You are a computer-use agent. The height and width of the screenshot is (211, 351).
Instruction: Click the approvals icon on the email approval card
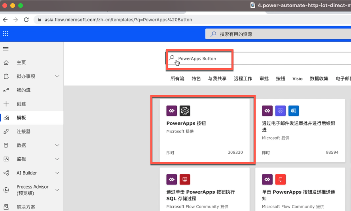[x=280, y=111]
